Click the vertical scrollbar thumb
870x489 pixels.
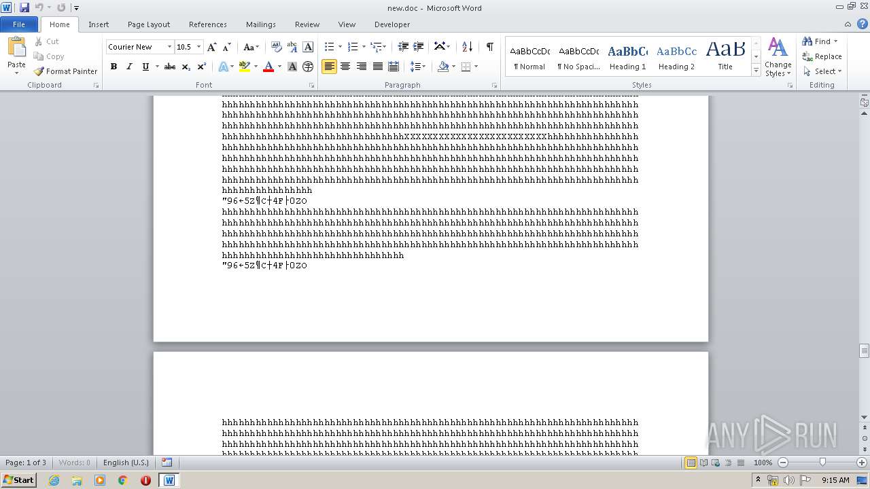(864, 350)
